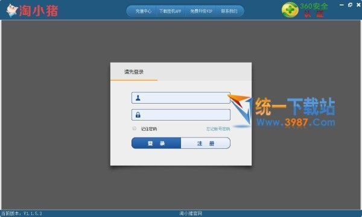362x217 pixels.
Task: Open the 淘小猪官网 link in status bar
Action: pos(191,213)
